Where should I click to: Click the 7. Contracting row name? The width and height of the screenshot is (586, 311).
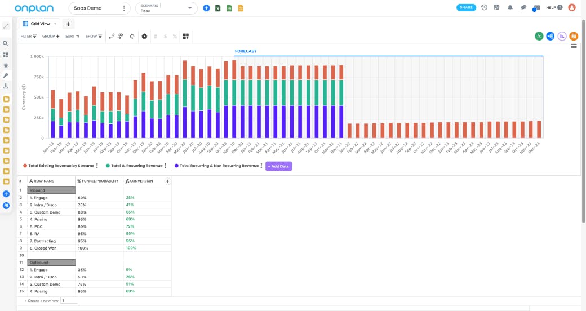click(43, 241)
